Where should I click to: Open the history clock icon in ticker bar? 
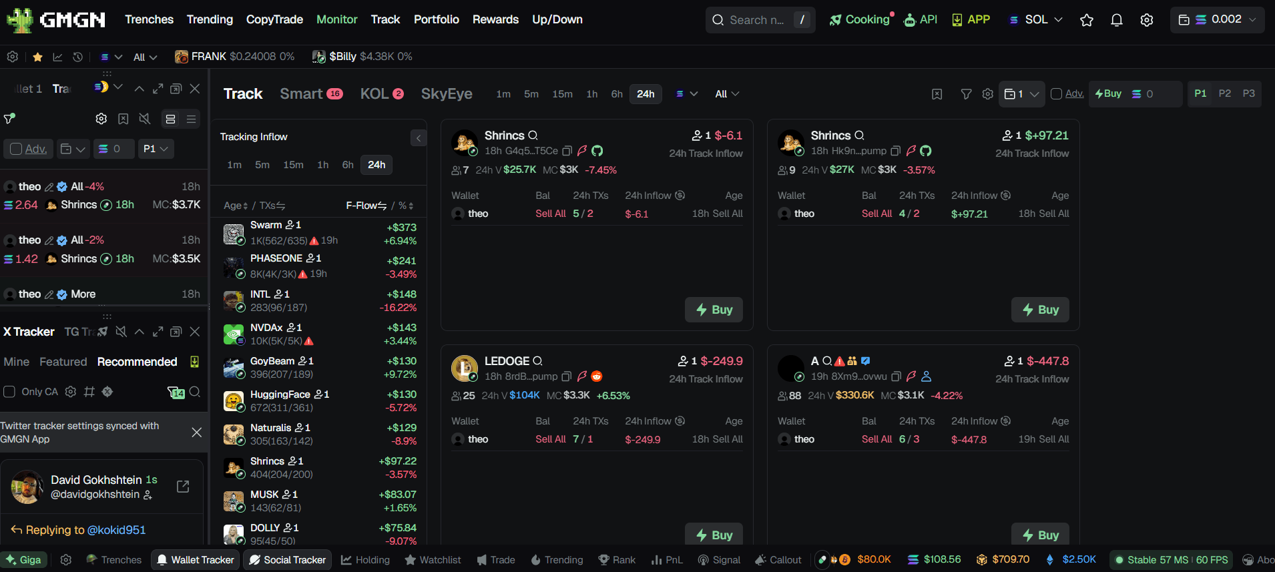[x=77, y=57]
